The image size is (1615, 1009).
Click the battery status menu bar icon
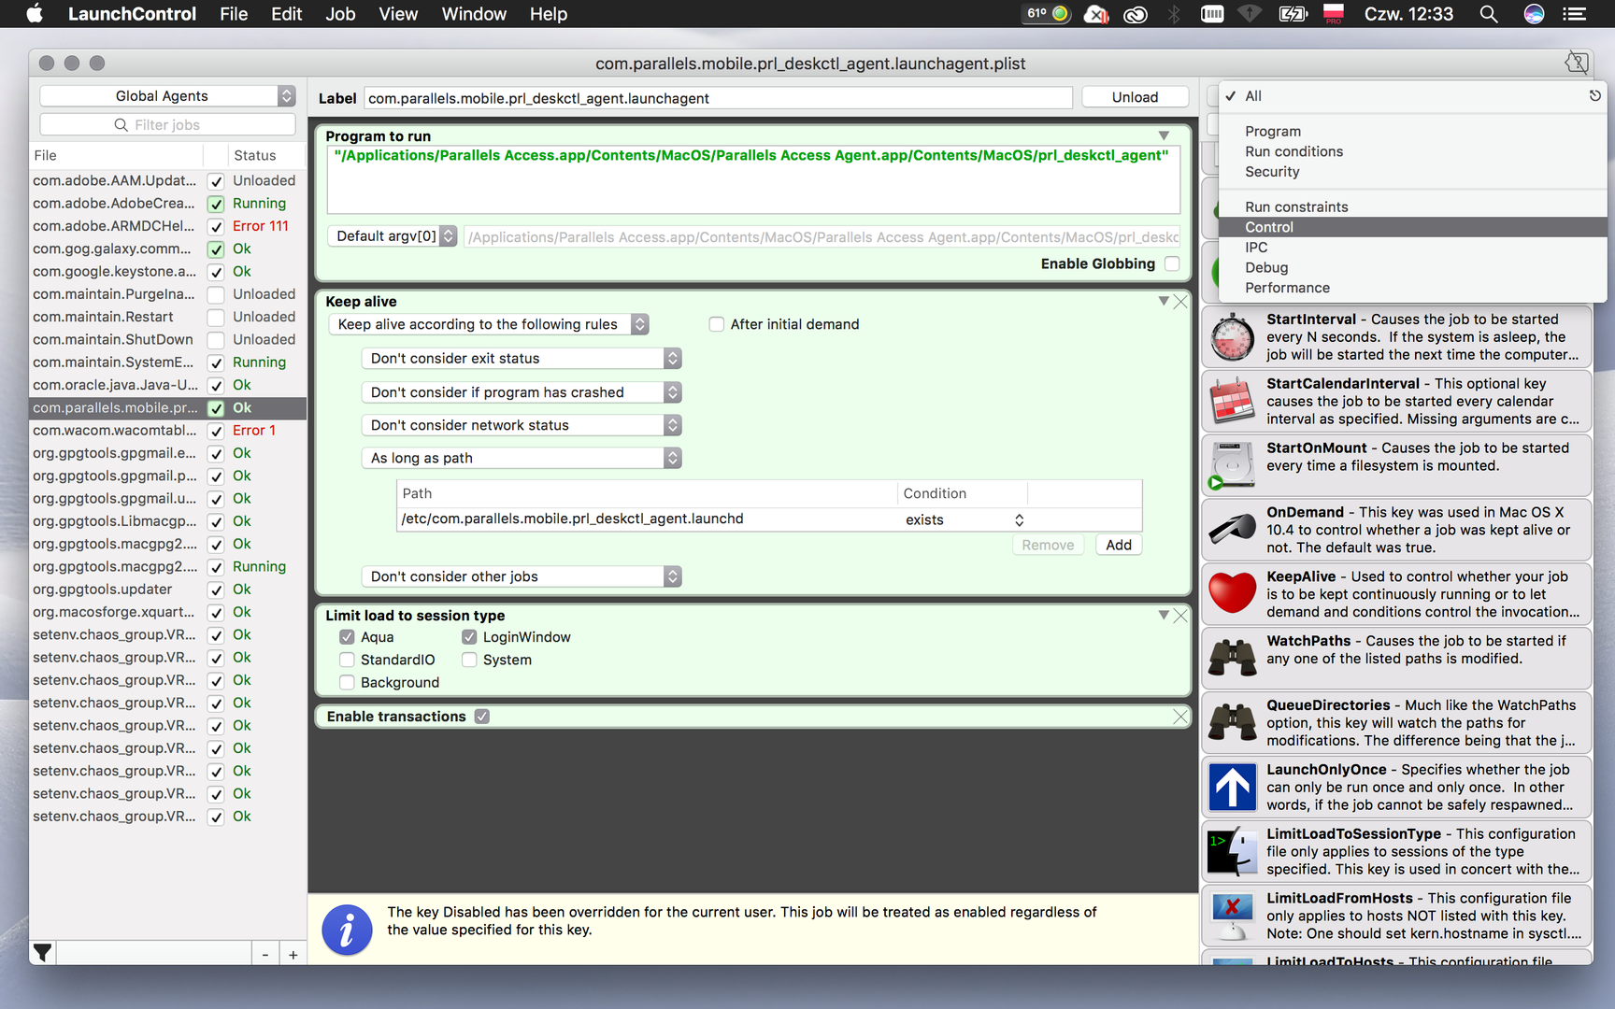[1293, 14]
